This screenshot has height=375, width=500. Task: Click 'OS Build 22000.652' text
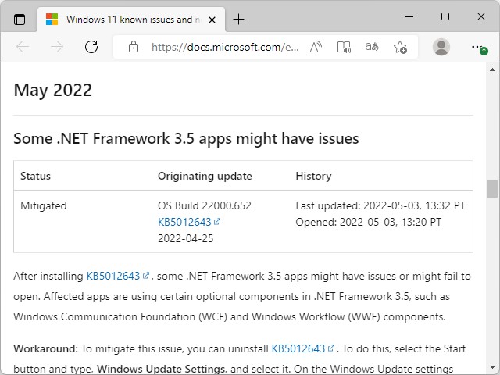pos(205,205)
